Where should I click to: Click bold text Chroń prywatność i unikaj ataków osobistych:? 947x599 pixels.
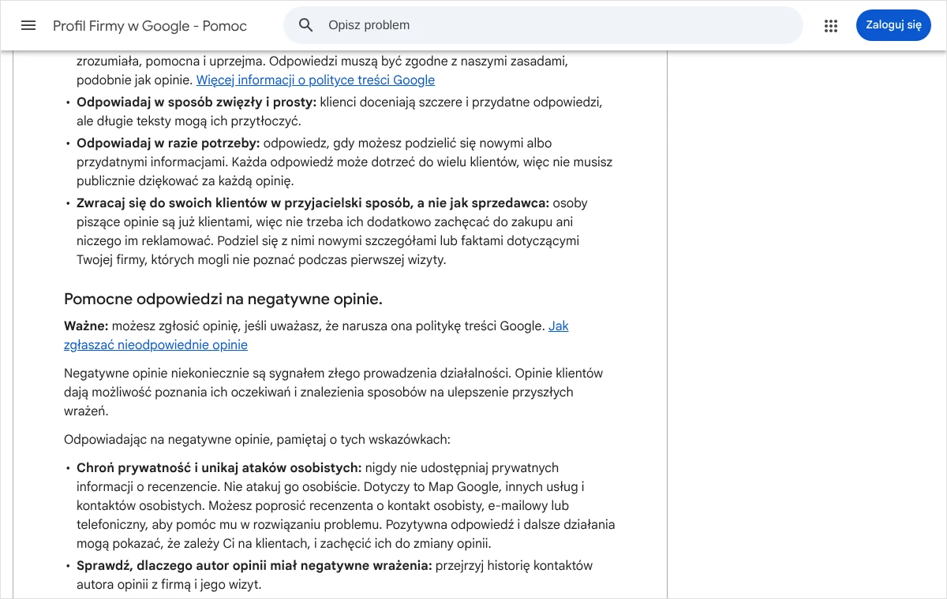click(219, 468)
